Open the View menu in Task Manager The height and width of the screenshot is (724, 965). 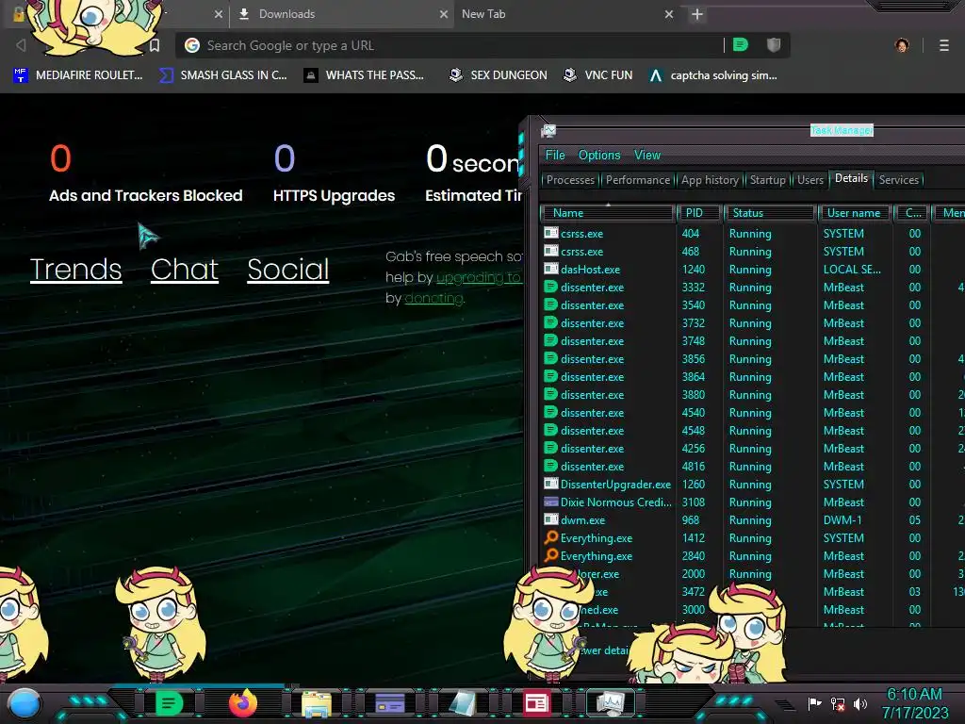647,156
